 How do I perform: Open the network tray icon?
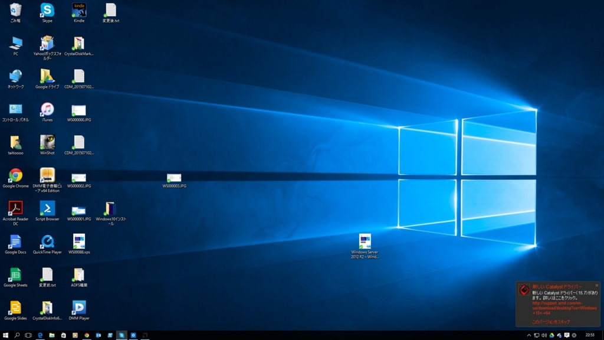click(536, 335)
